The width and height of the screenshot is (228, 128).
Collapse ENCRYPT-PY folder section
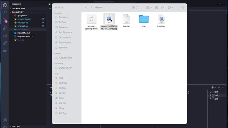17,12
